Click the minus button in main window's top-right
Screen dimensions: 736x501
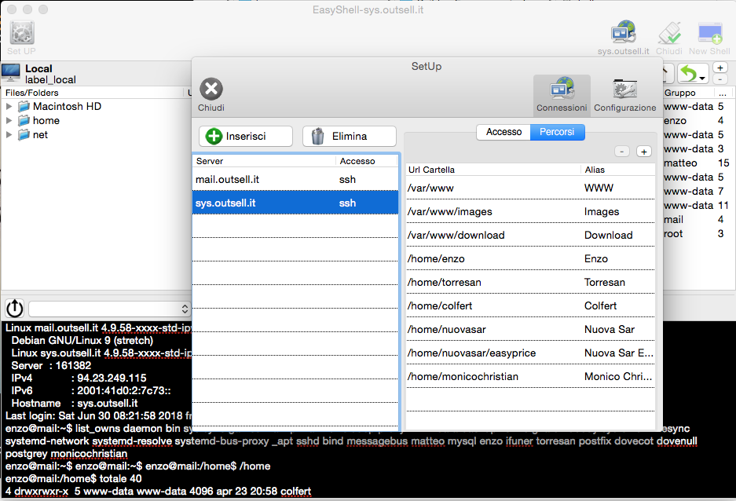tap(720, 79)
